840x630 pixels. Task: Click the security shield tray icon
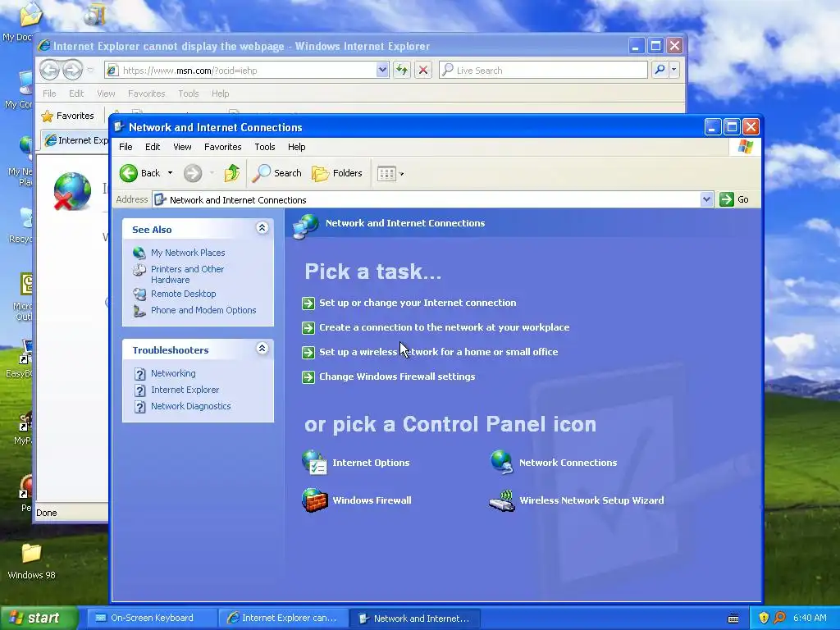764,618
